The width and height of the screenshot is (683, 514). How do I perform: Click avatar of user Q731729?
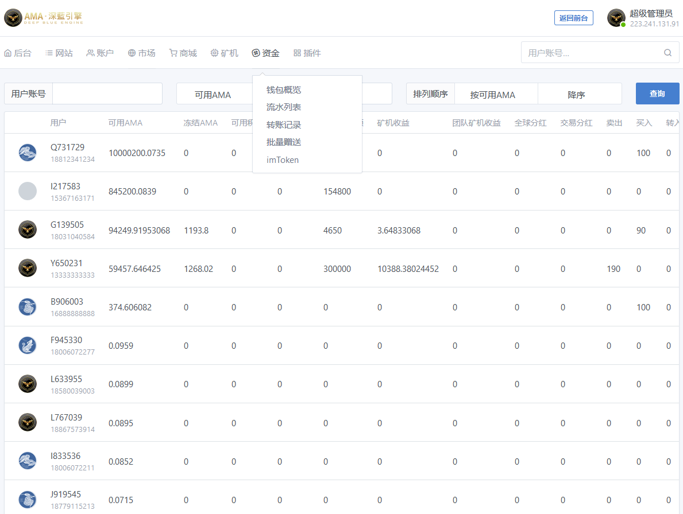point(28,153)
